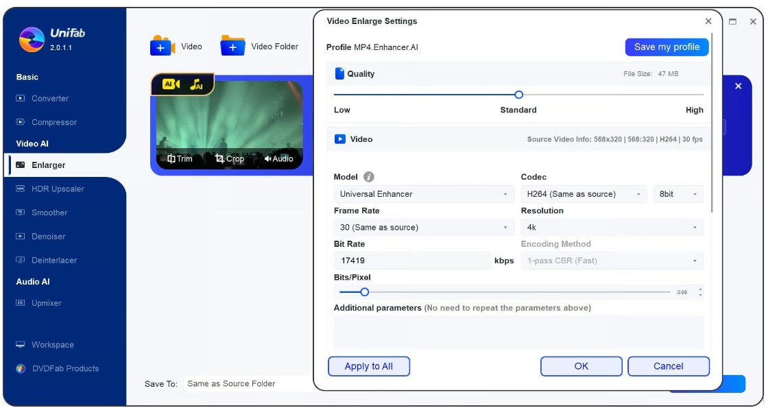Image resolution: width=766 pixels, height=408 pixels.
Task: Open the Codec dropdown H264
Action: click(x=584, y=194)
